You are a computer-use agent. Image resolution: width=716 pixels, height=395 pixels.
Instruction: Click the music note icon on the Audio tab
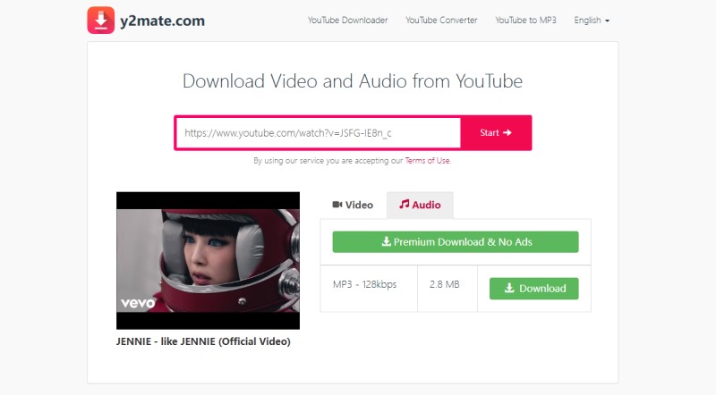pyautogui.click(x=405, y=205)
